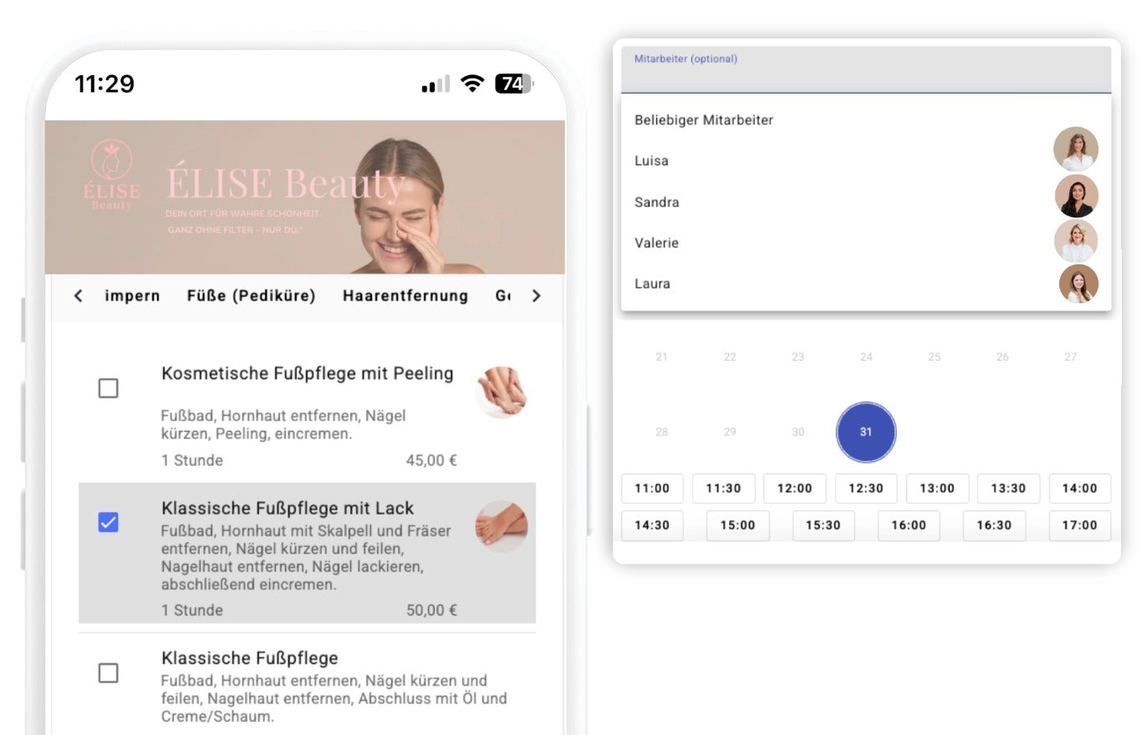The image size is (1147, 735).
Task: Choose the 13:00 time slot
Action: pyautogui.click(x=937, y=489)
